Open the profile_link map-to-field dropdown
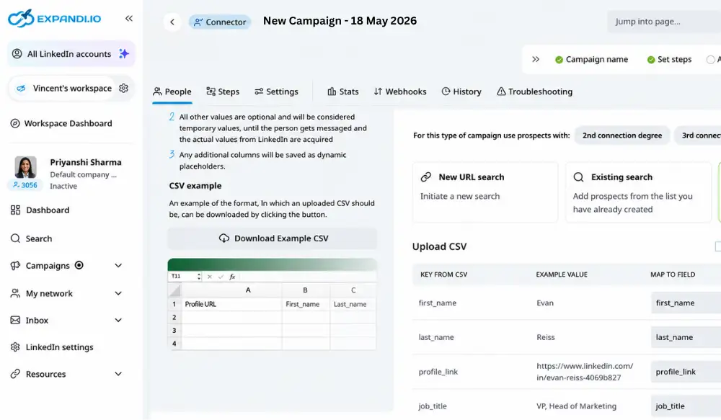721x420 pixels. pos(686,372)
